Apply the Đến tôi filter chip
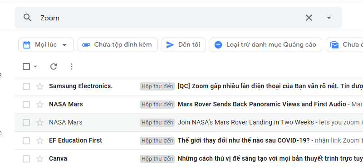The width and height of the screenshot is (363, 167). click(x=184, y=45)
